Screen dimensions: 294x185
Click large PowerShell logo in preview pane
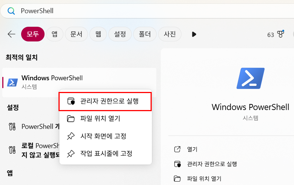pos(251,78)
